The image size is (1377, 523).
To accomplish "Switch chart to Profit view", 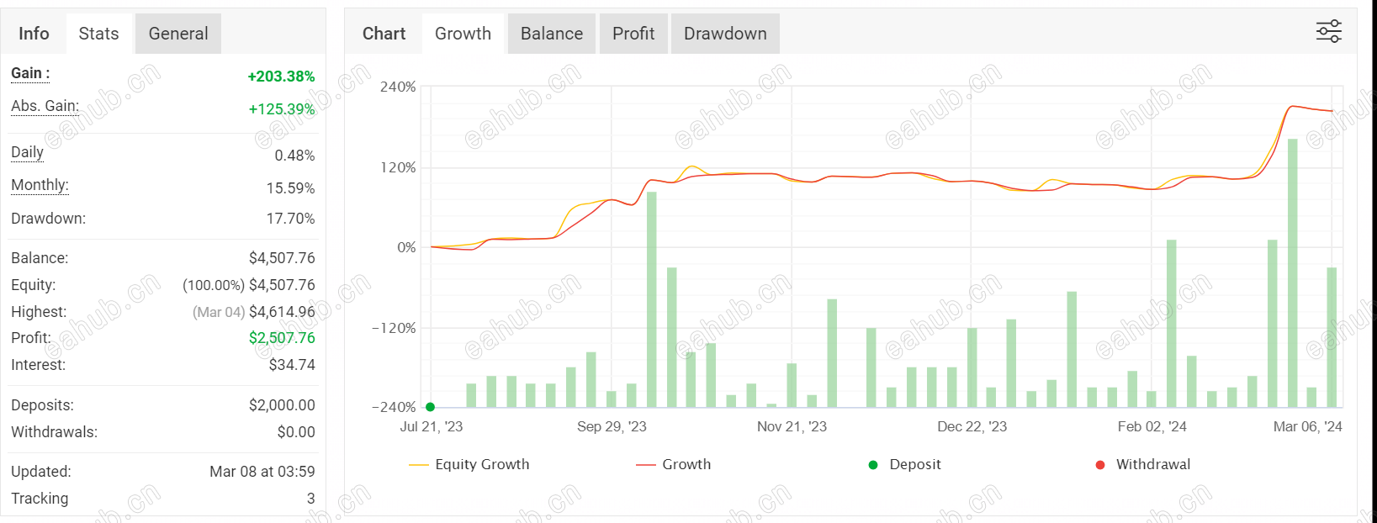I will point(633,34).
